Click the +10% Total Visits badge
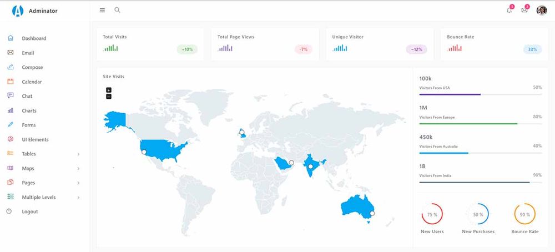 [188, 49]
